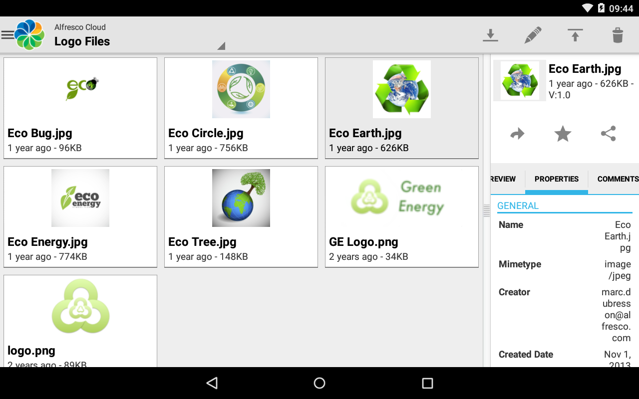
Task: Download the selected file
Action: (491, 35)
